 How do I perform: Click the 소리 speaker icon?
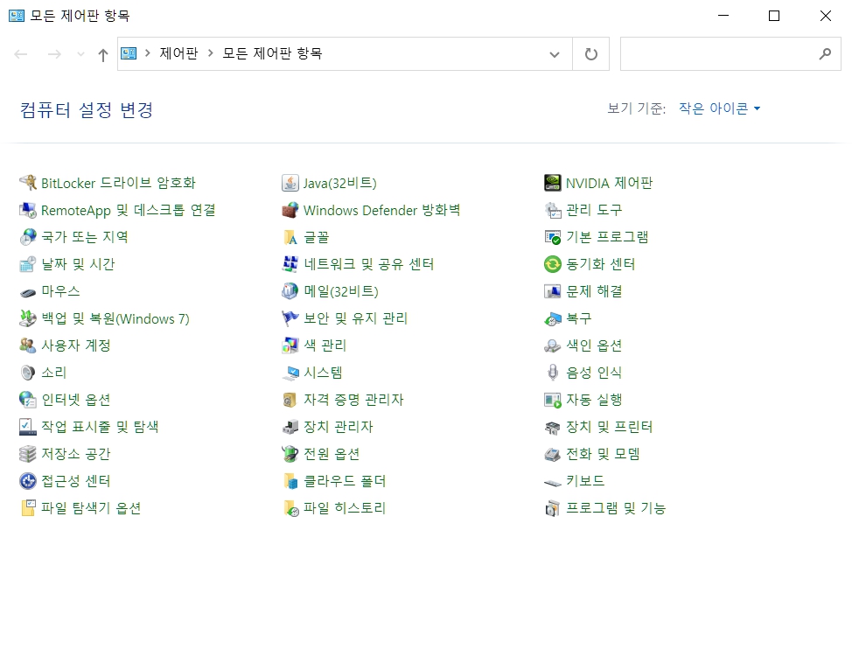(x=28, y=373)
